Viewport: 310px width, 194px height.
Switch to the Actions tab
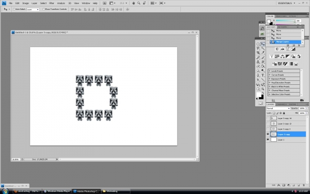coord(282,27)
